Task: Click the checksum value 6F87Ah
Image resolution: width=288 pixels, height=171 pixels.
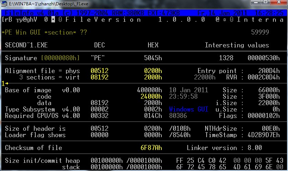Action: 151,148
